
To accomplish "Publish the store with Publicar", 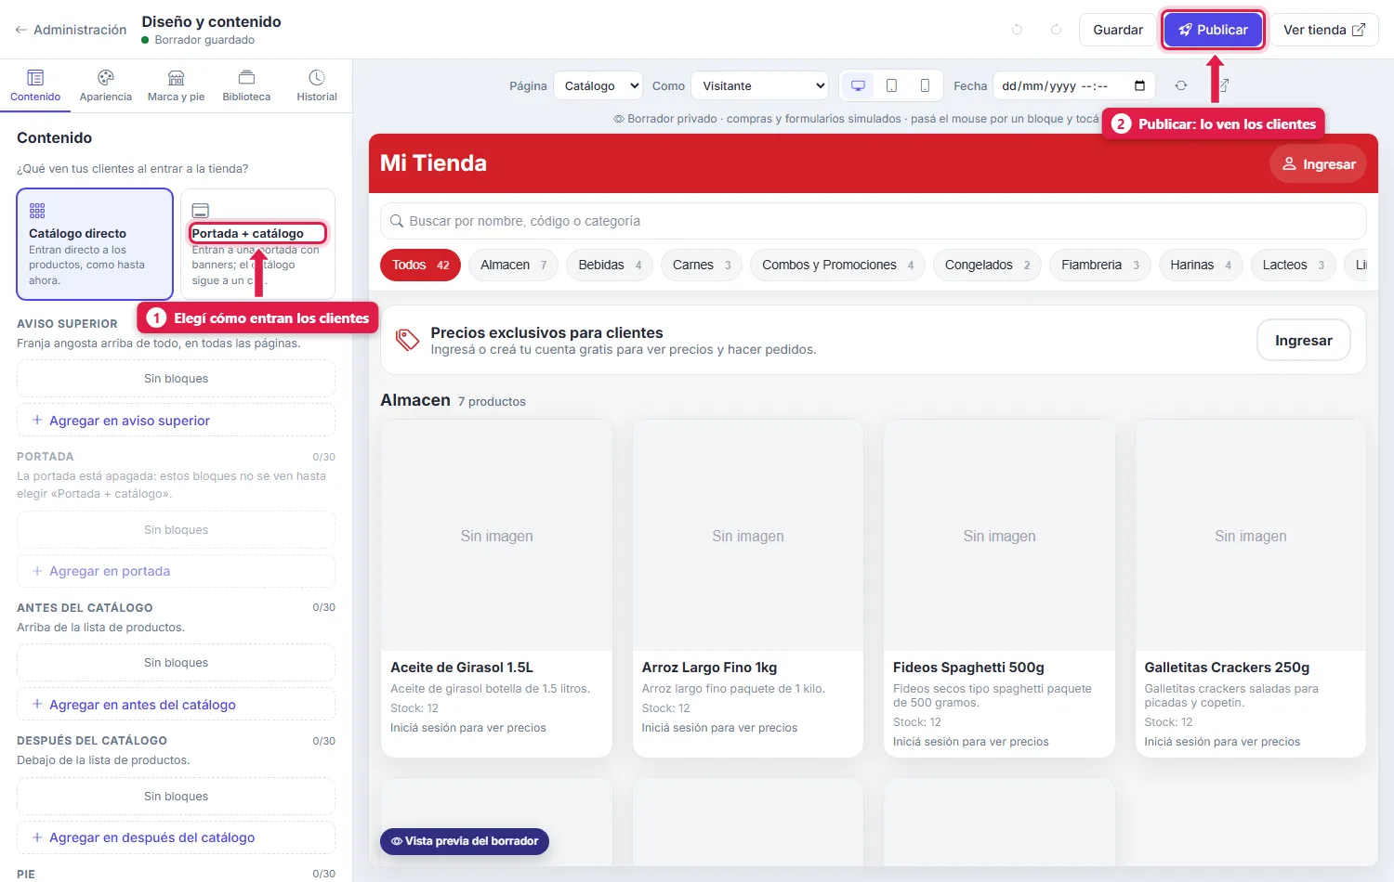I will click(1213, 30).
